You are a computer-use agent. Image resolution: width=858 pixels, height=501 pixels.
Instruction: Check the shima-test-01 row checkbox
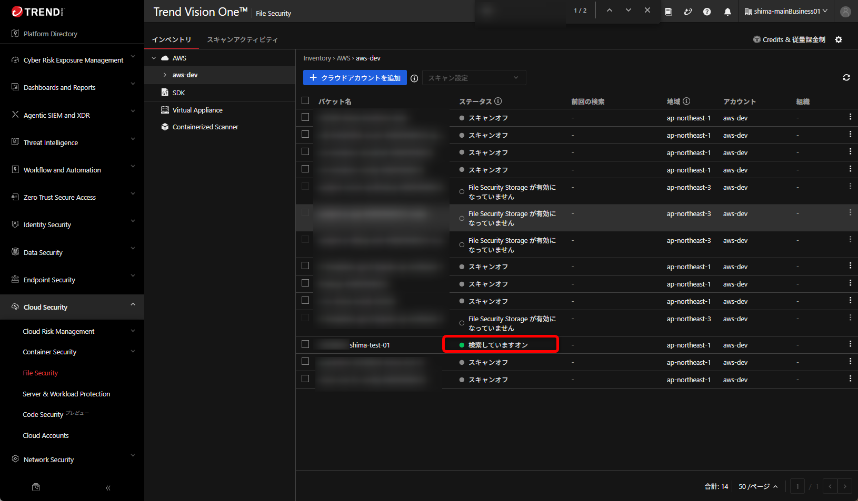point(305,344)
